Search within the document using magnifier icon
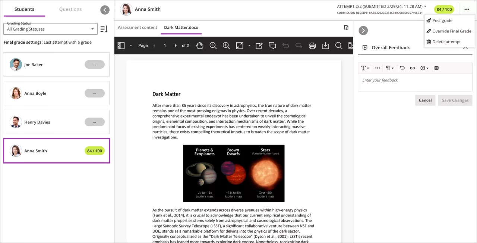Screen dimensions: 477x243 coord(338,46)
